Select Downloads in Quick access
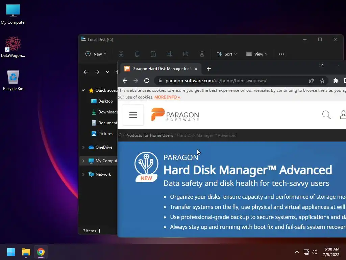Viewport: 346px width, 260px height. 104,112
